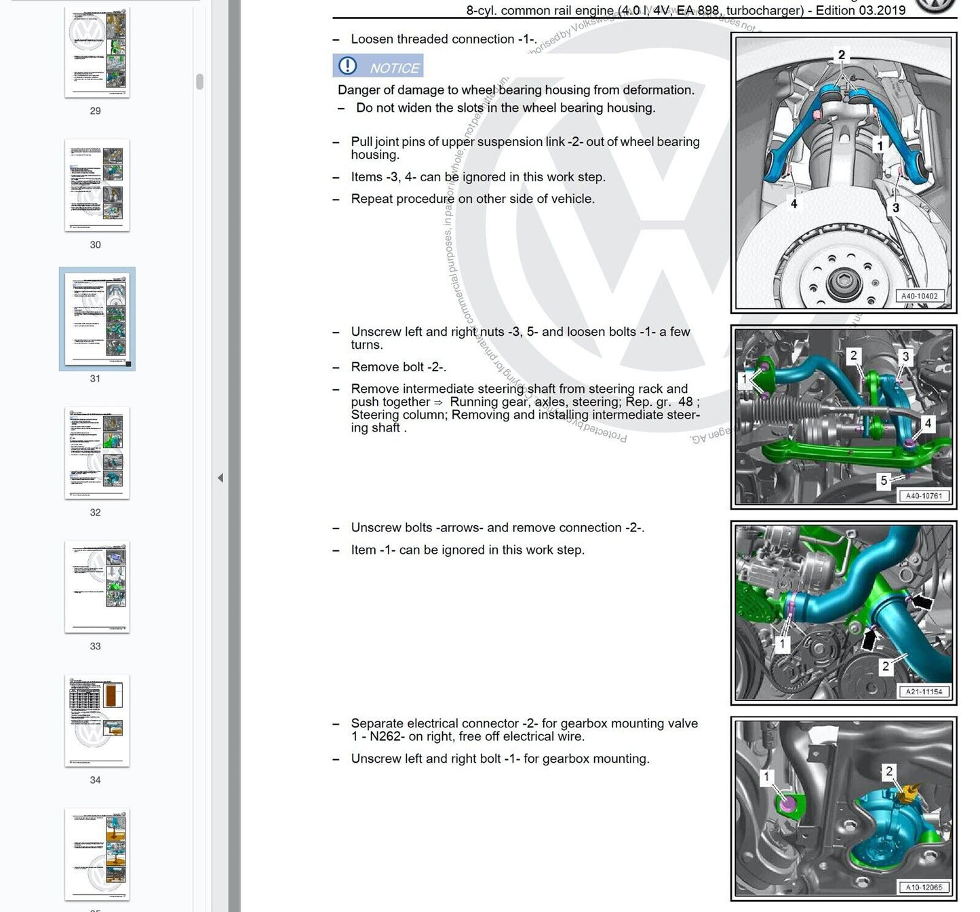980x912 pixels.
Task: Click the NOTICE banner label text
Action: [394, 68]
